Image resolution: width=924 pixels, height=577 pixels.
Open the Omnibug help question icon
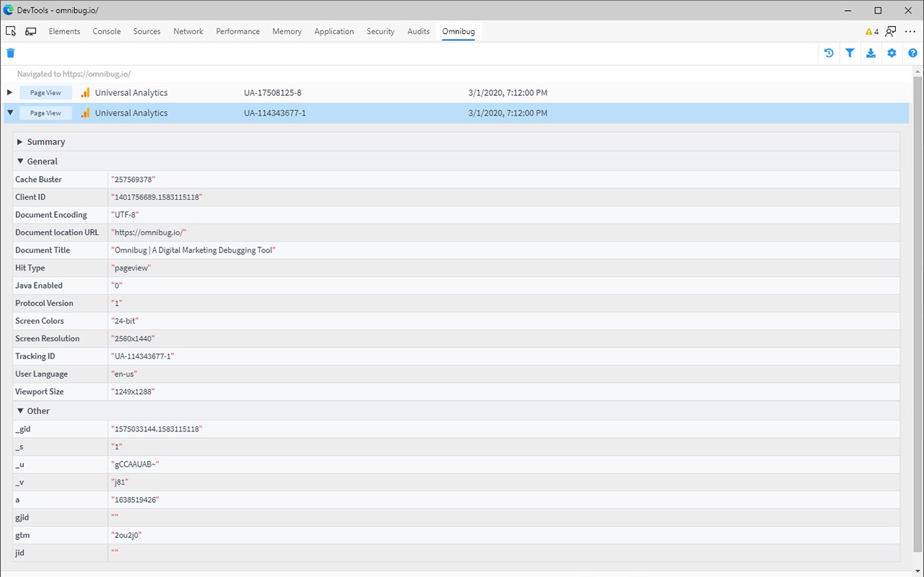[x=913, y=53]
